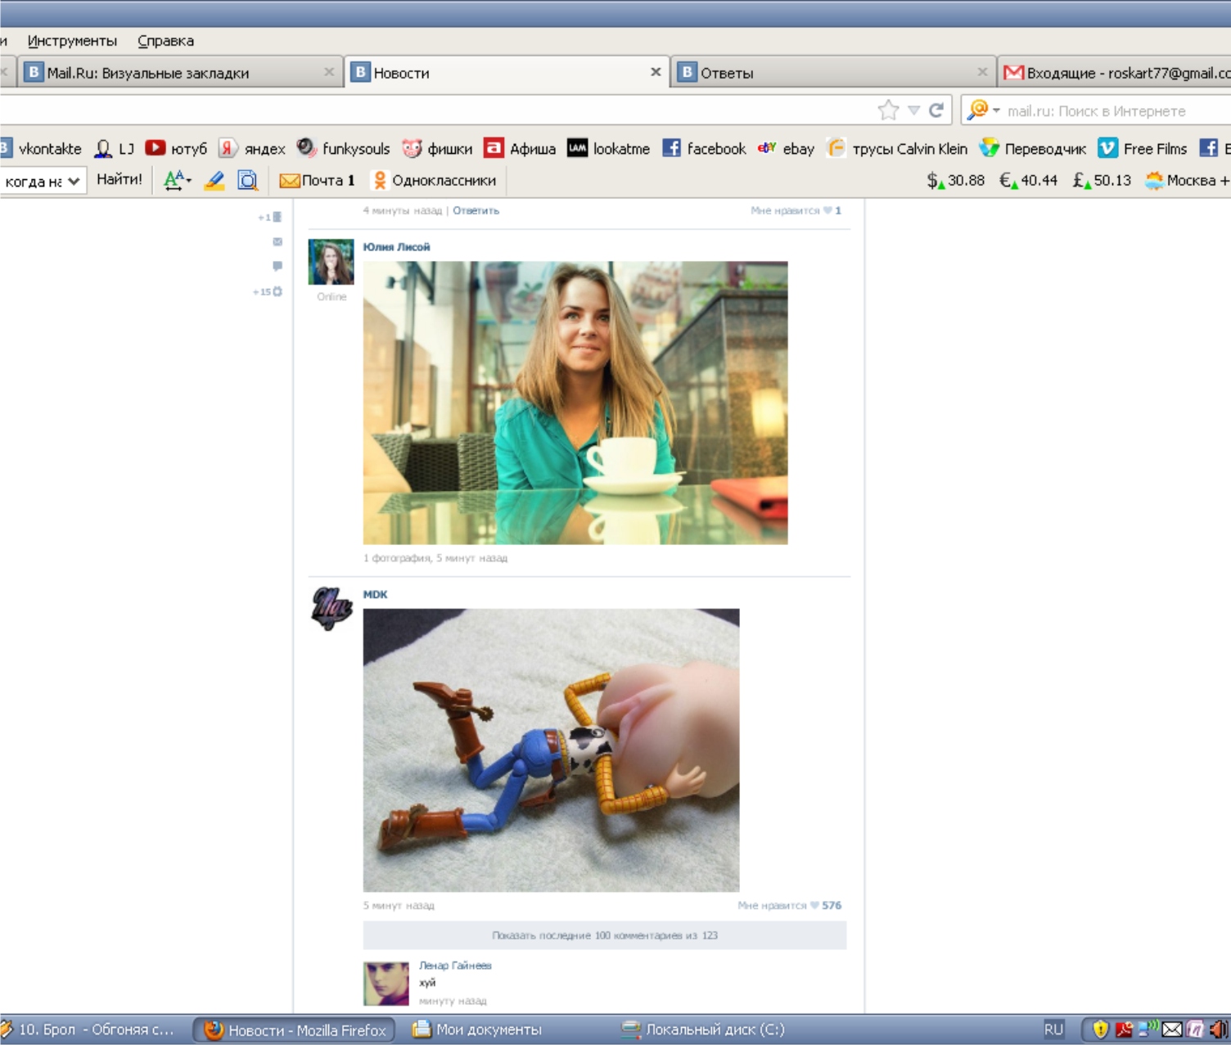Open the URL history dropdown arrow

pos(913,110)
